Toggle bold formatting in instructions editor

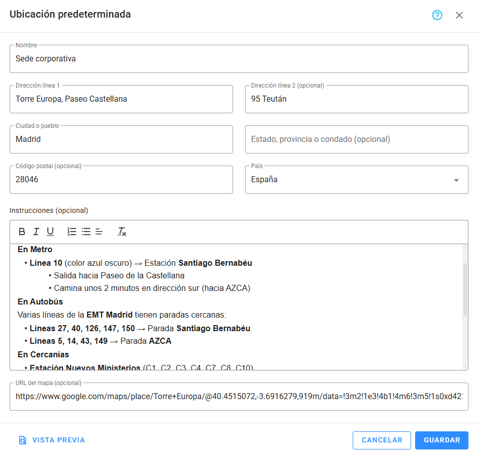click(22, 232)
